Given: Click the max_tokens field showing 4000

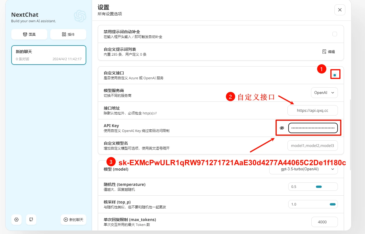Looking at the screenshot, I should tap(324, 222).
